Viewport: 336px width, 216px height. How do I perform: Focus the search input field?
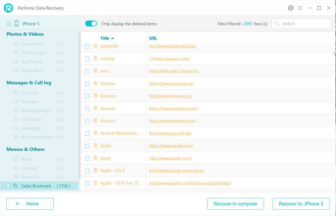(x=301, y=24)
